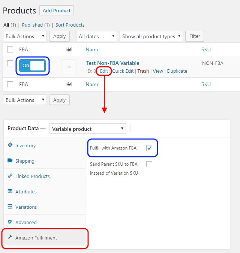Click the Add Product button
This screenshot has width=240, height=253.
pos(57,10)
